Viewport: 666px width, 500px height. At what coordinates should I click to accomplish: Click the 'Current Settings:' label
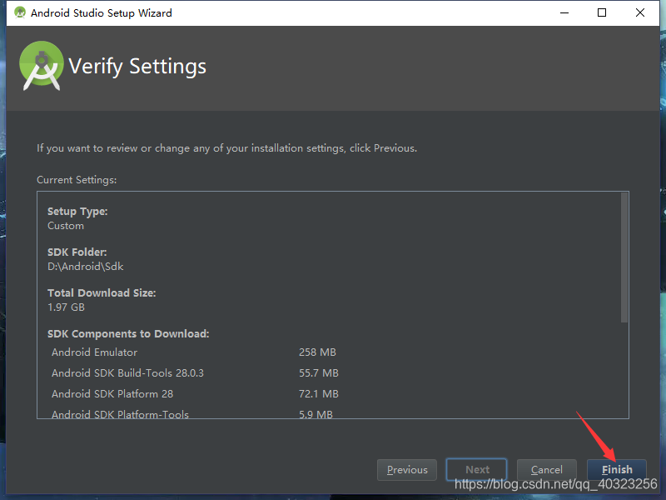(77, 180)
